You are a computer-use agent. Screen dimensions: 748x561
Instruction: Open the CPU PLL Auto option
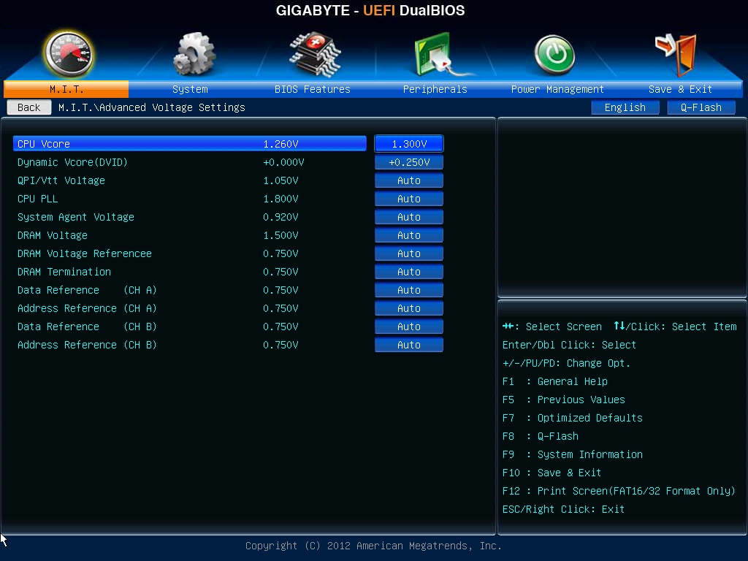[x=409, y=199]
